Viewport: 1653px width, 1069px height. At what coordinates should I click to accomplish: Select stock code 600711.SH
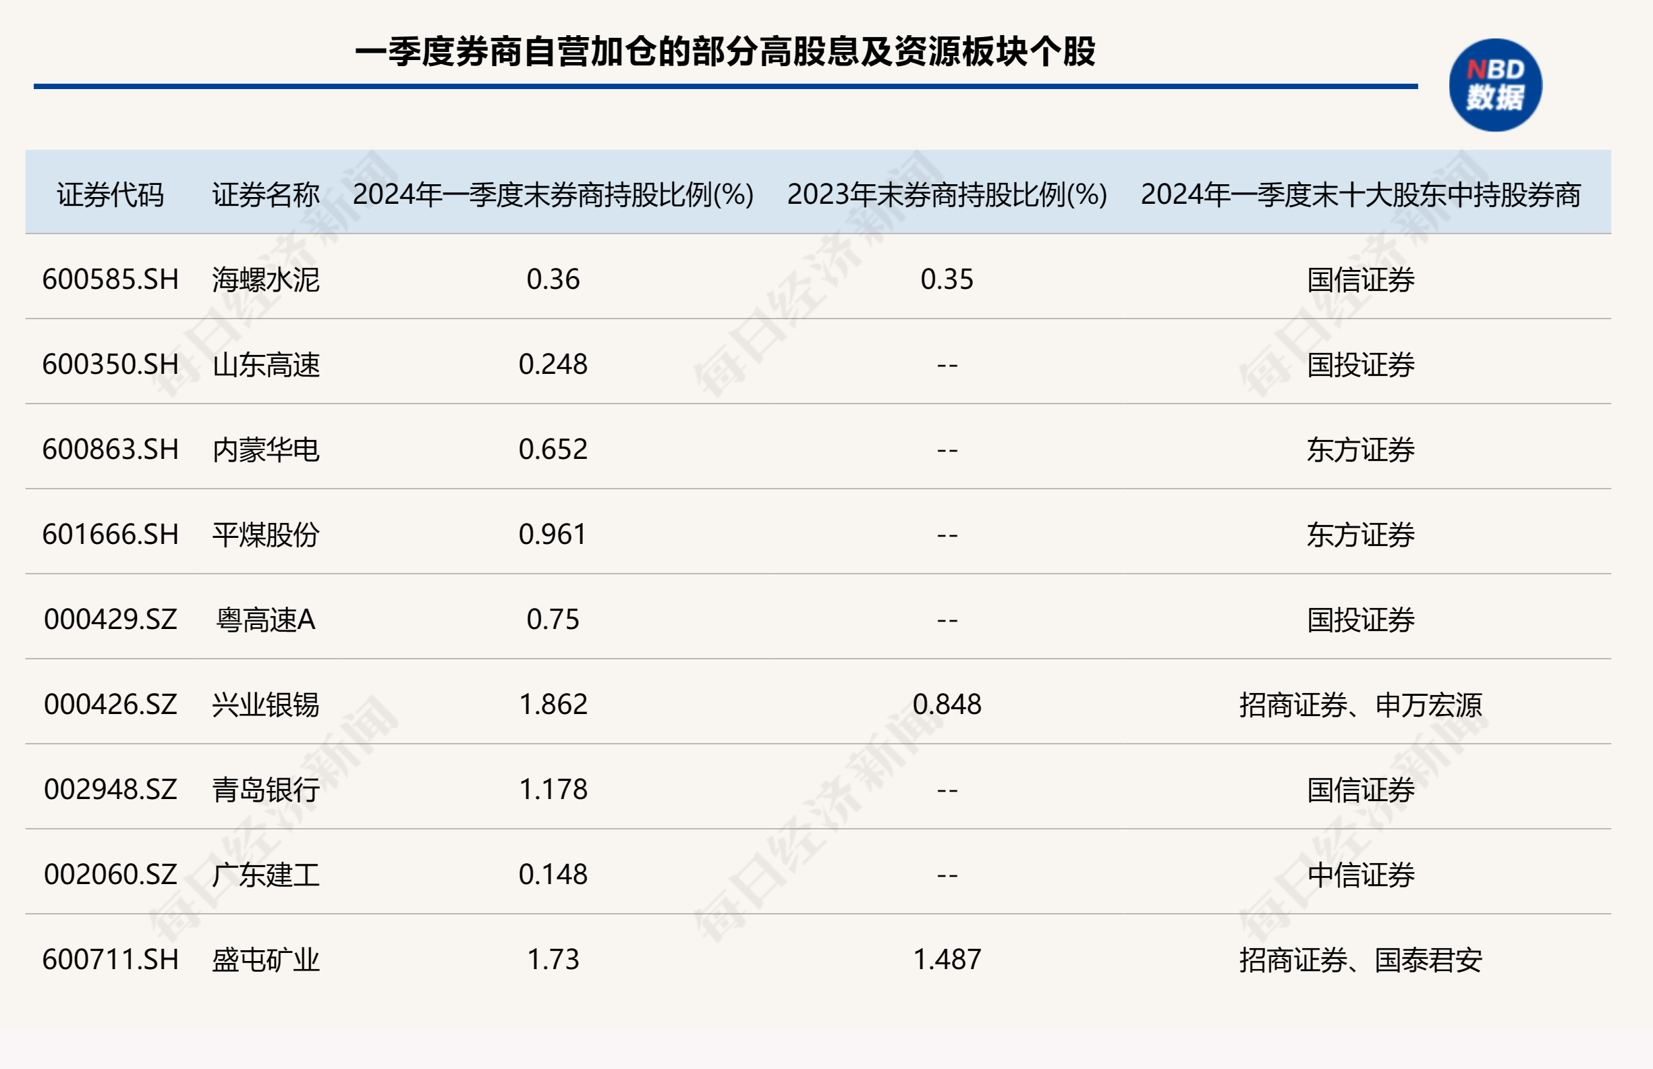click(x=111, y=959)
